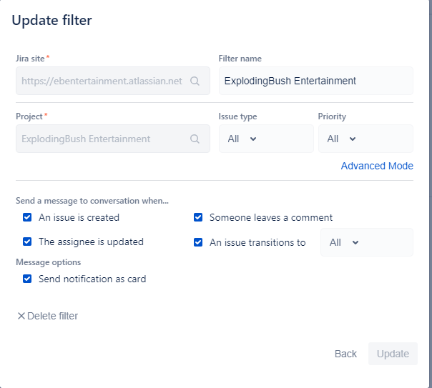Click the search icon in Project field
Viewport: 432px width, 388px height.
coord(195,139)
